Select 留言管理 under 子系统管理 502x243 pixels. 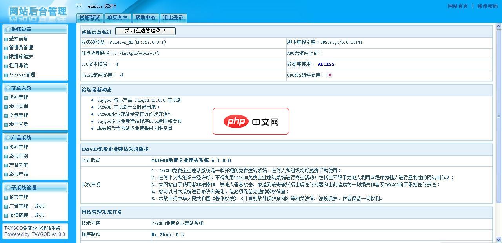coord(18,197)
